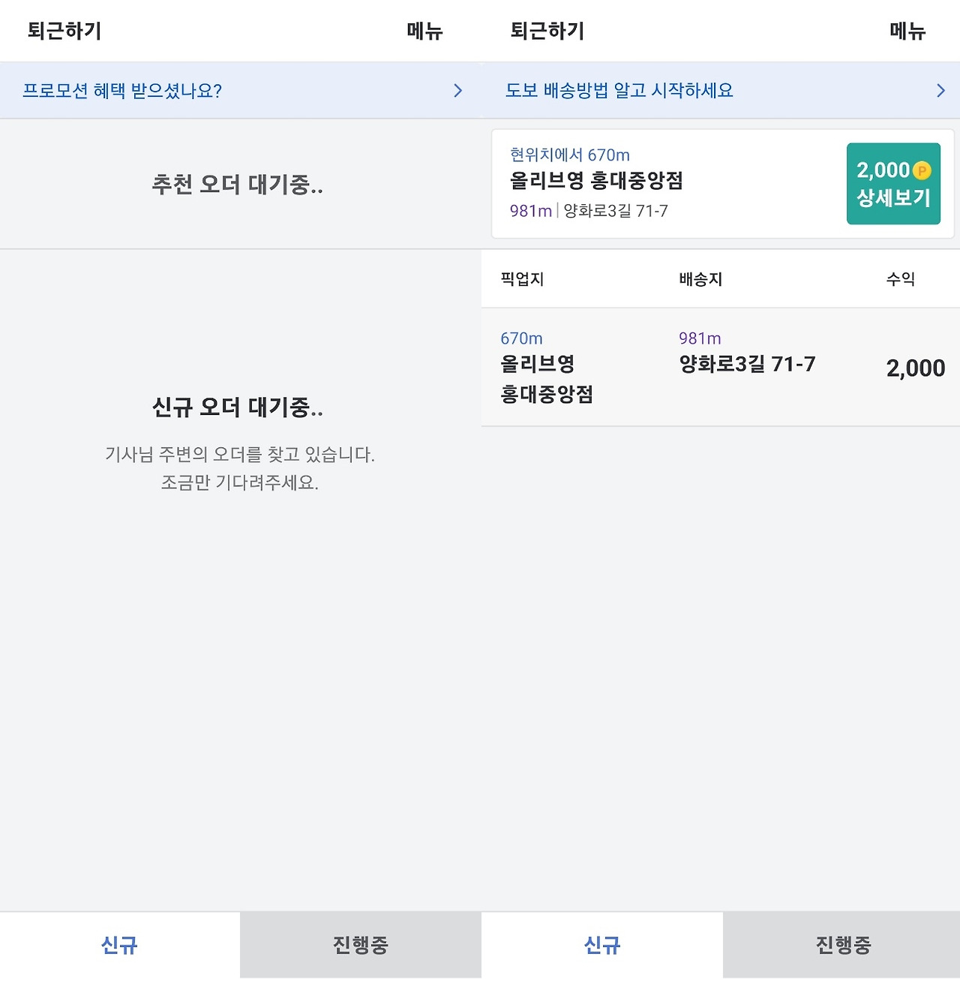The width and height of the screenshot is (960, 983).
Task: Tap 퇴근하기 on the left phone screen
Action: 64,31
